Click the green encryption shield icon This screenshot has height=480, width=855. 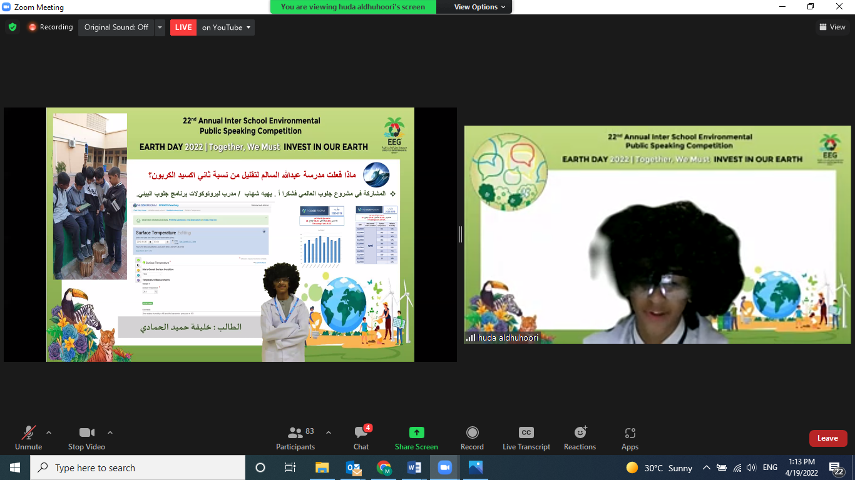click(x=13, y=27)
